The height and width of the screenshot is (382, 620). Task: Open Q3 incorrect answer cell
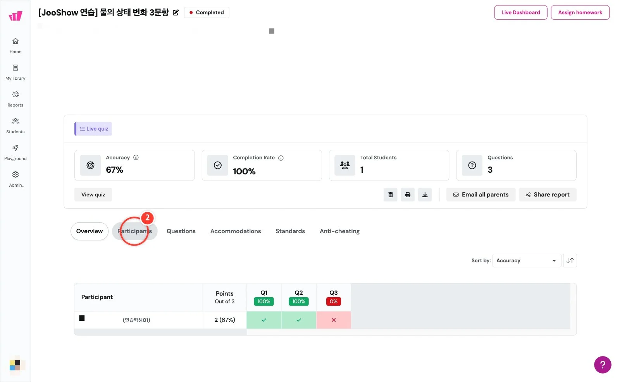tap(334, 320)
